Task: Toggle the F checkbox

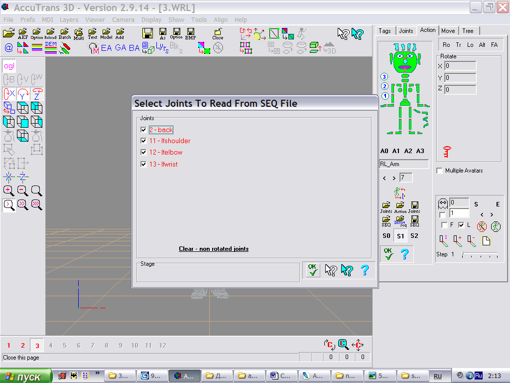Action: coord(444,225)
